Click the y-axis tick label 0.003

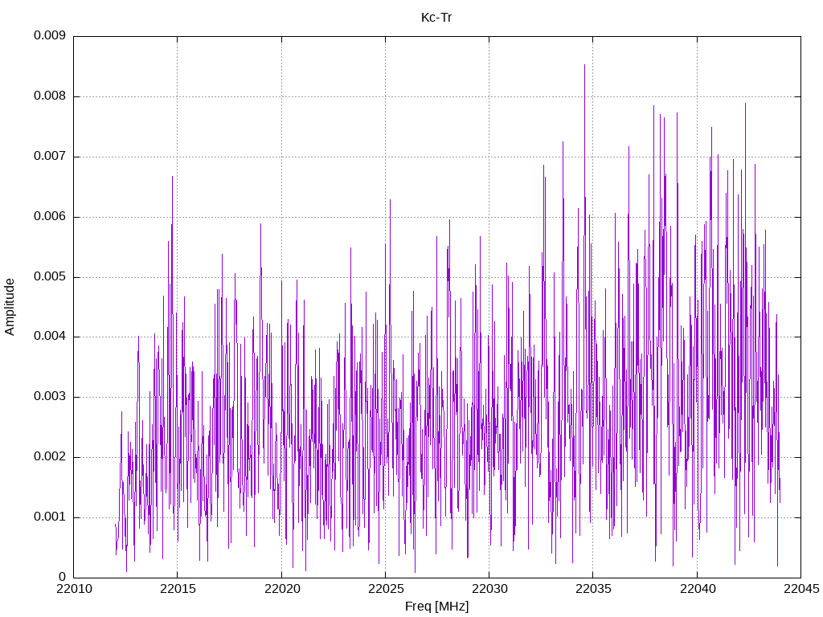coord(50,397)
